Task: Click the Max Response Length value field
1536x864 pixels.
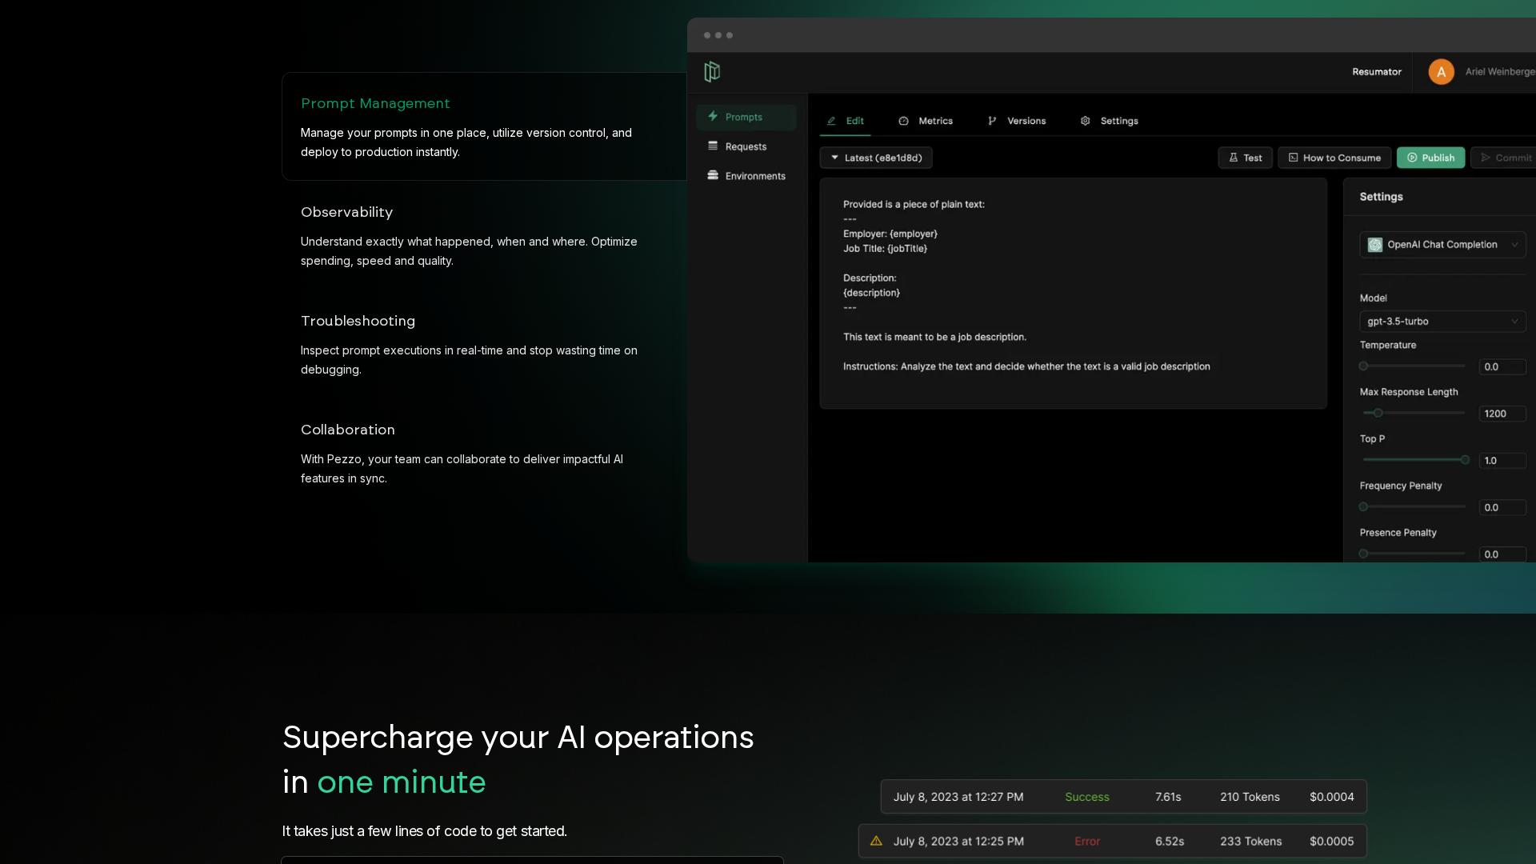Action: tap(1501, 414)
